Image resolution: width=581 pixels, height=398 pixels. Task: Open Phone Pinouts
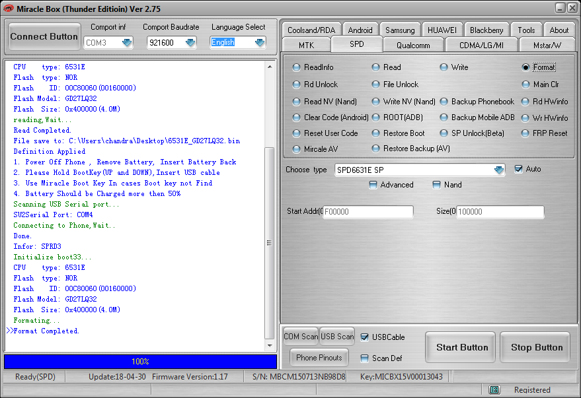[x=319, y=358]
